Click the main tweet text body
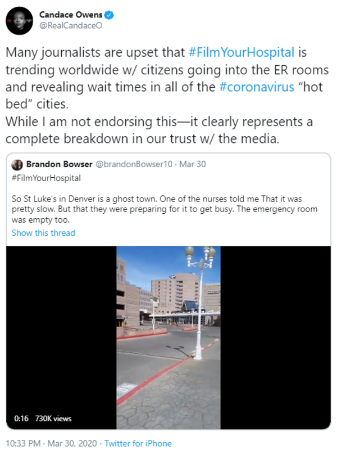Viewport: 337px width, 454px height. (x=167, y=96)
